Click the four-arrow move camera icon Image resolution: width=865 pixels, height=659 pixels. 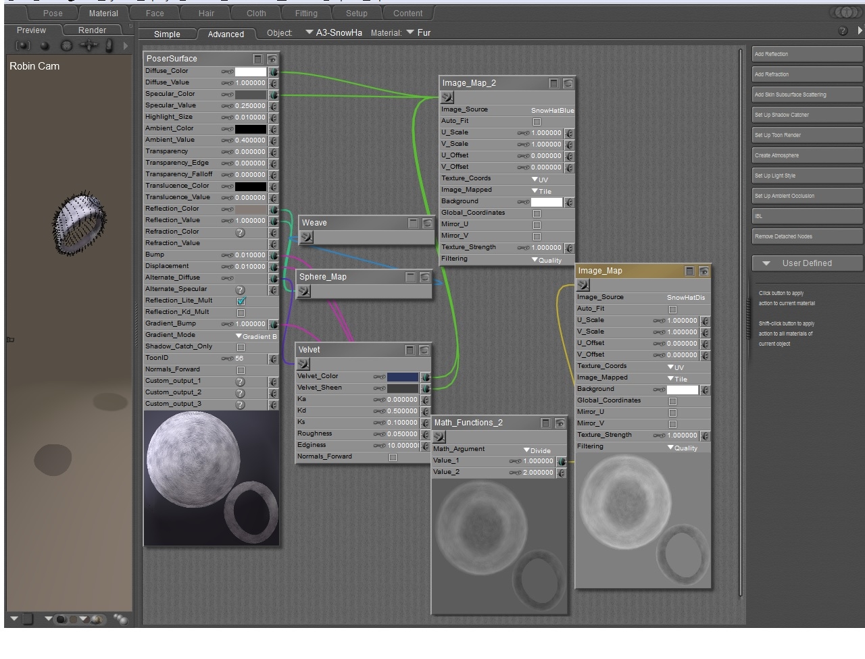pos(88,46)
